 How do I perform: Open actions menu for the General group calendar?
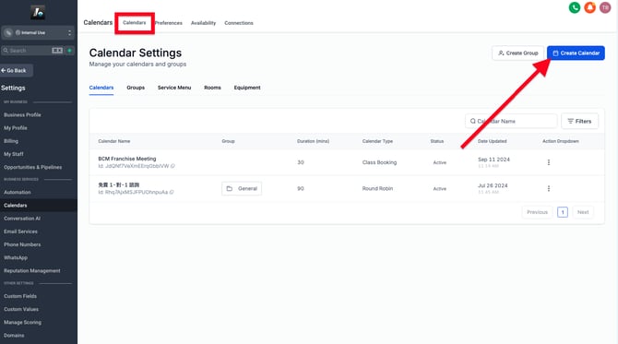(x=549, y=189)
